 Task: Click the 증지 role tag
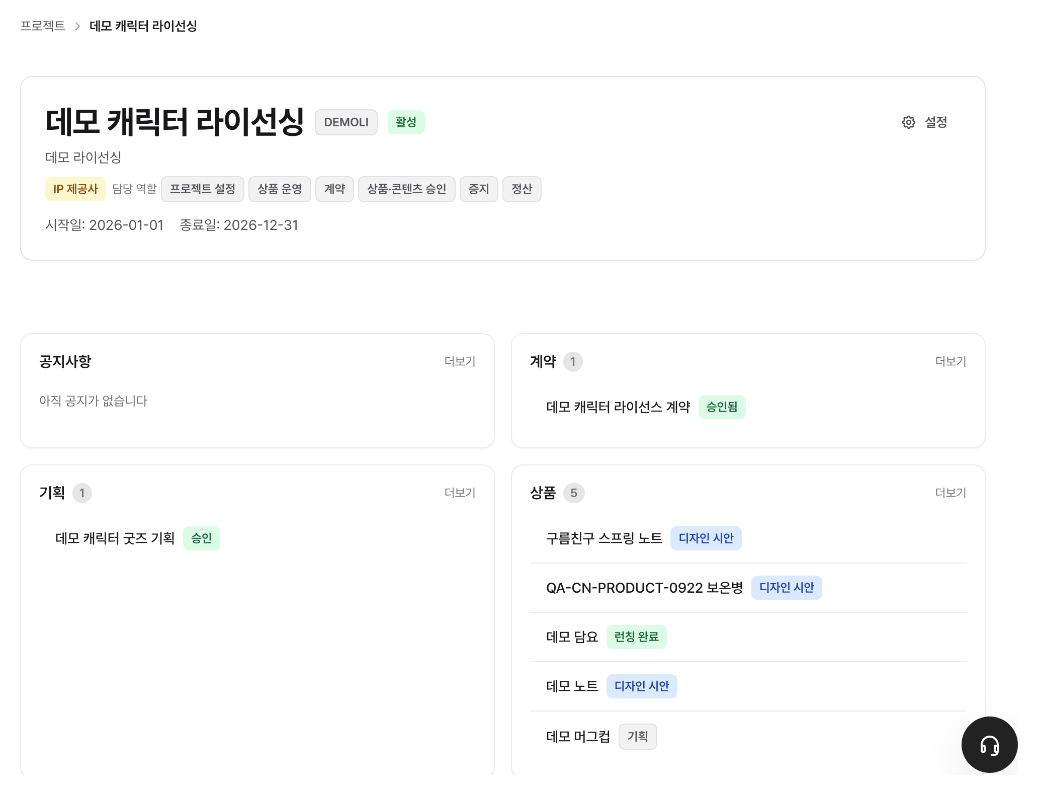click(479, 189)
